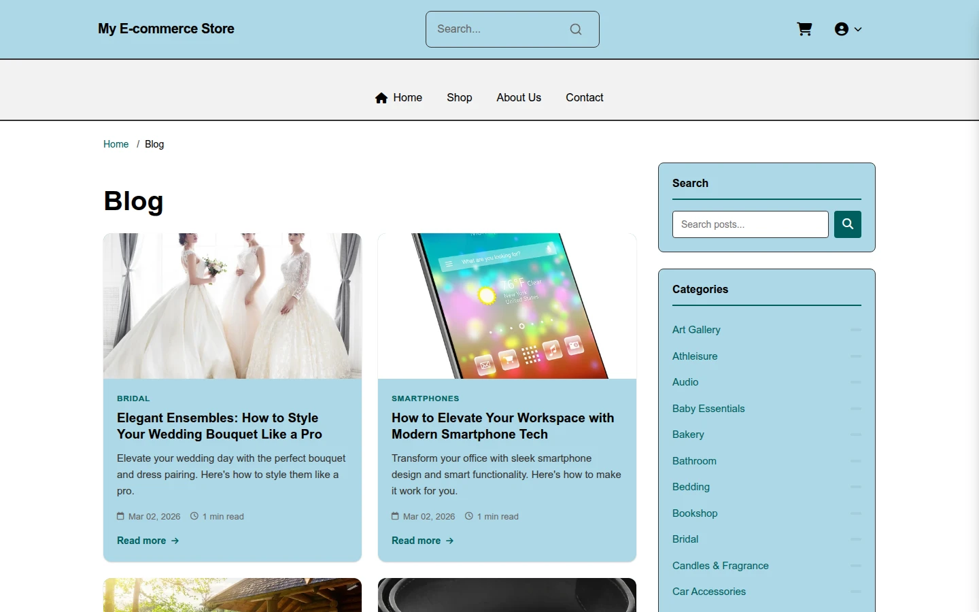Open the Shop menu item
The height and width of the screenshot is (612, 979).
pyautogui.click(x=460, y=98)
